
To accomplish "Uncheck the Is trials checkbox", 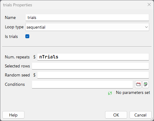I will click(27, 36).
